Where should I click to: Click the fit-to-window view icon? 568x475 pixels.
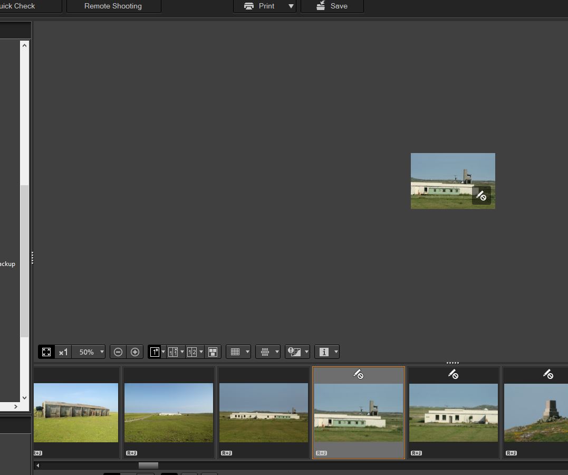coord(46,352)
